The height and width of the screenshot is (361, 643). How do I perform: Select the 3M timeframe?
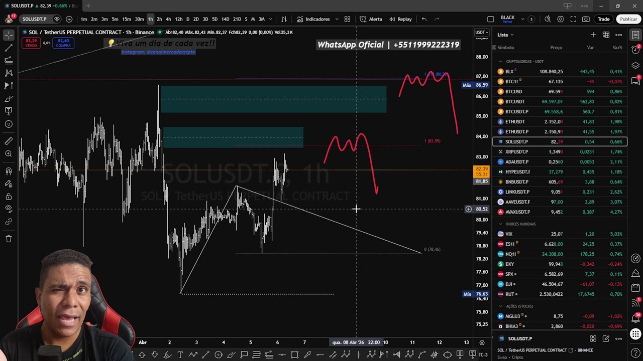click(262, 19)
